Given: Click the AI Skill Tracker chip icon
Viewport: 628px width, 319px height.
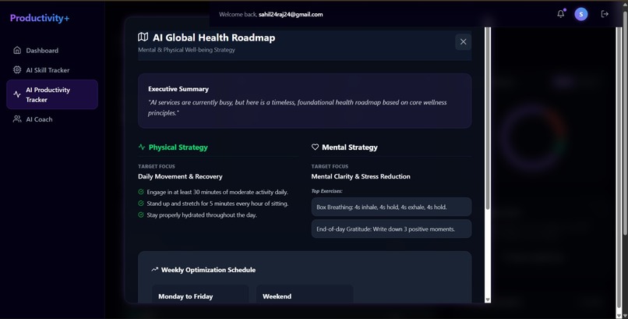Looking at the screenshot, I should [17, 69].
